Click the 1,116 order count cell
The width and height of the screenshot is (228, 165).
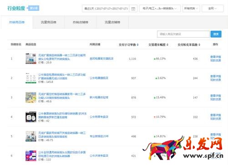pyautogui.click(x=132, y=59)
